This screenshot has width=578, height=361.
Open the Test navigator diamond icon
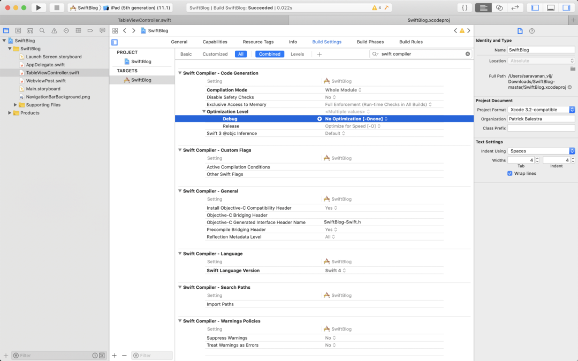pos(66,30)
